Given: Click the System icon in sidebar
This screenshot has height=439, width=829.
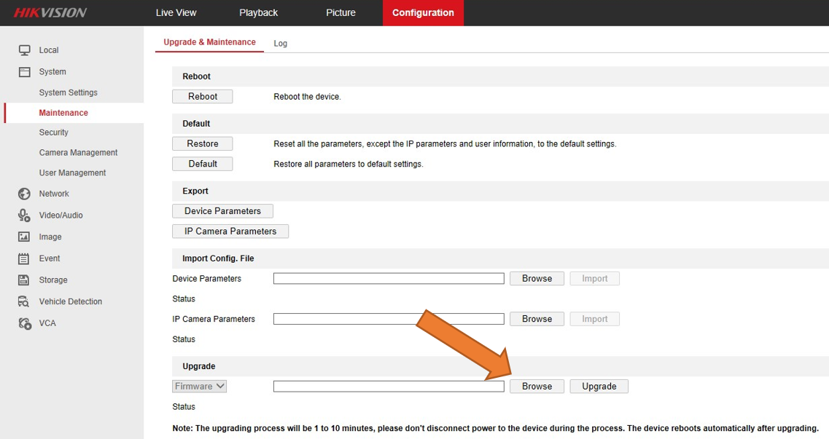Looking at the screenshot, I should (x=23, y=71).
